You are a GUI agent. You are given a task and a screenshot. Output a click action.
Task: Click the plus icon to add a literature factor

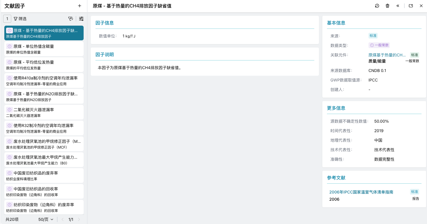(80, 6)
